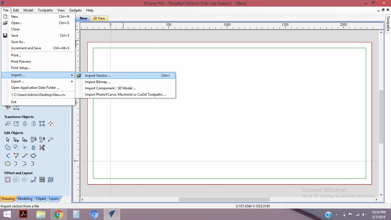Screen dimensions: 391x220
Task: Click the Group objects icon
Action: tap(33, 140)
